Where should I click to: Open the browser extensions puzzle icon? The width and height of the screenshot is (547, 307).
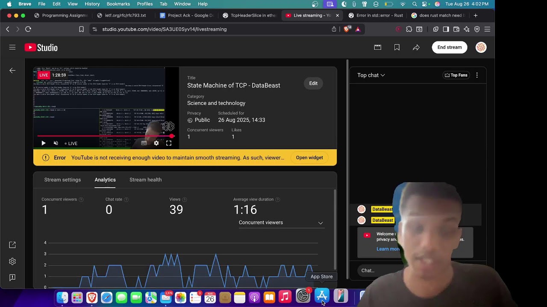point(409,29)
